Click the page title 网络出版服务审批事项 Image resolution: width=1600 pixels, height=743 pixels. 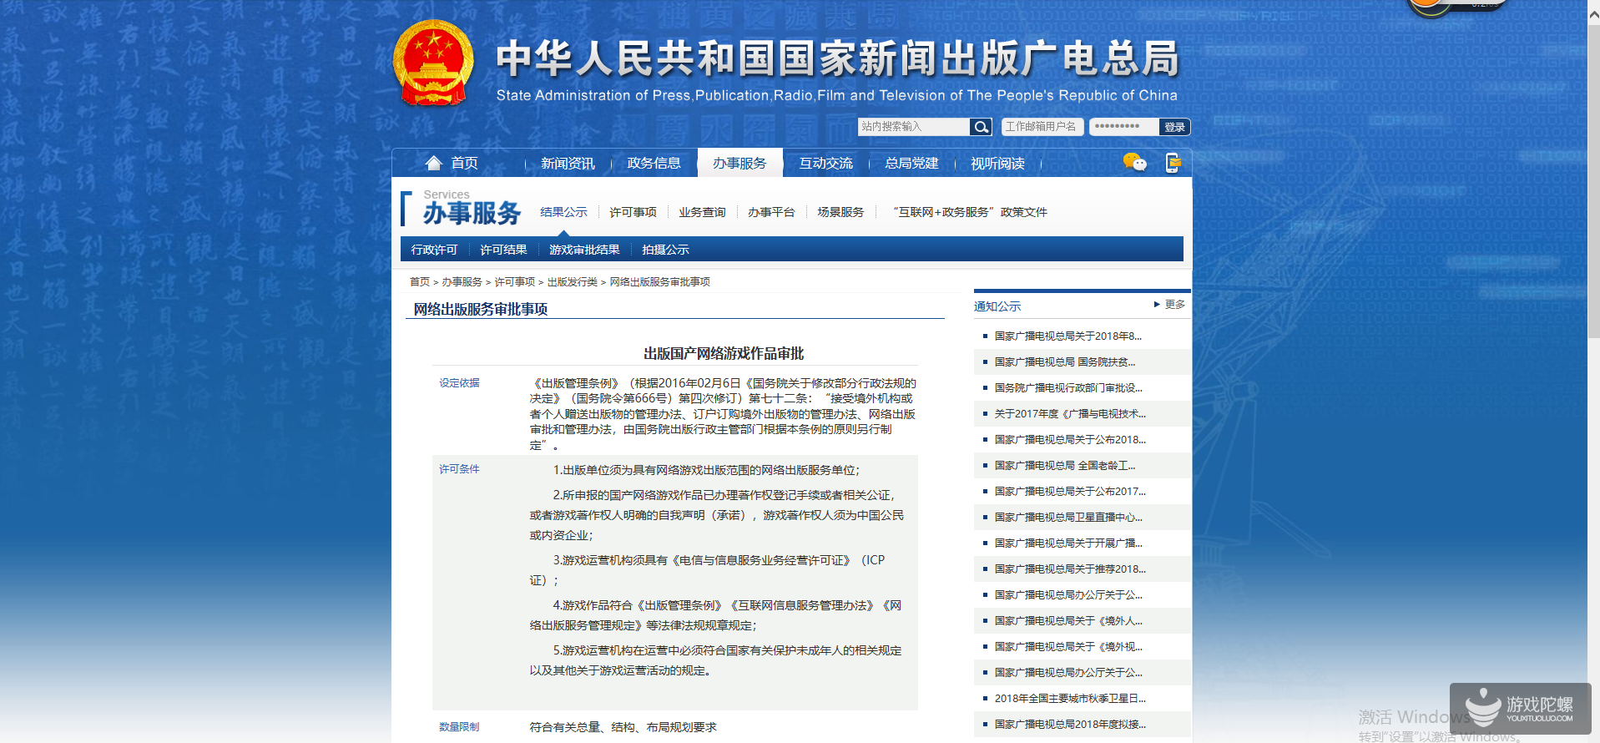pyautogui.click(x=481, y=310)
